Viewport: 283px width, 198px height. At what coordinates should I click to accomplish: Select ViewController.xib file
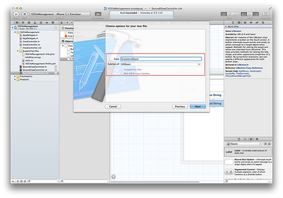(32, 48)
